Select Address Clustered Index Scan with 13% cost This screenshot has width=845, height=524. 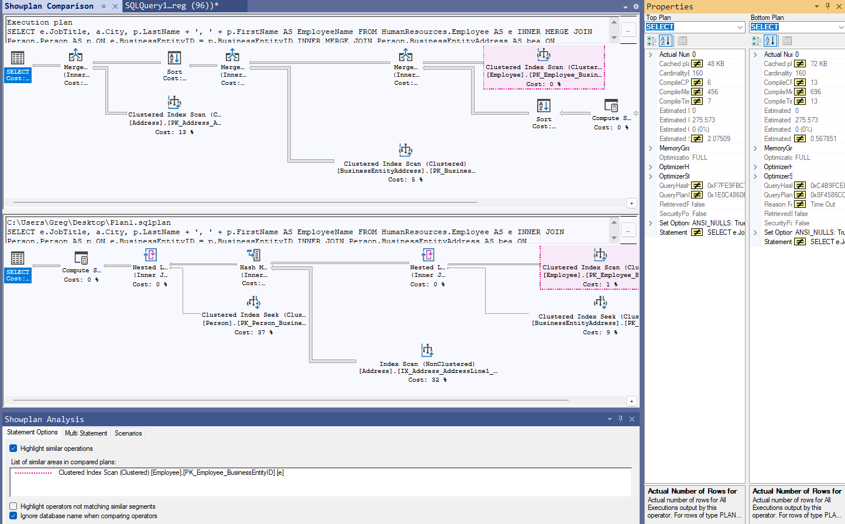point(174,116)
